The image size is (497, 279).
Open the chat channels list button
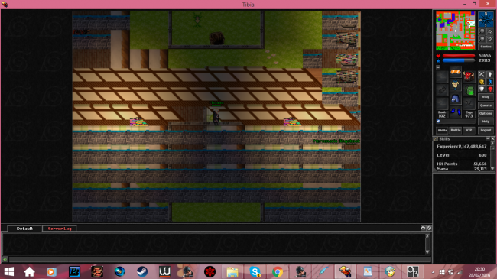(423, 228)
